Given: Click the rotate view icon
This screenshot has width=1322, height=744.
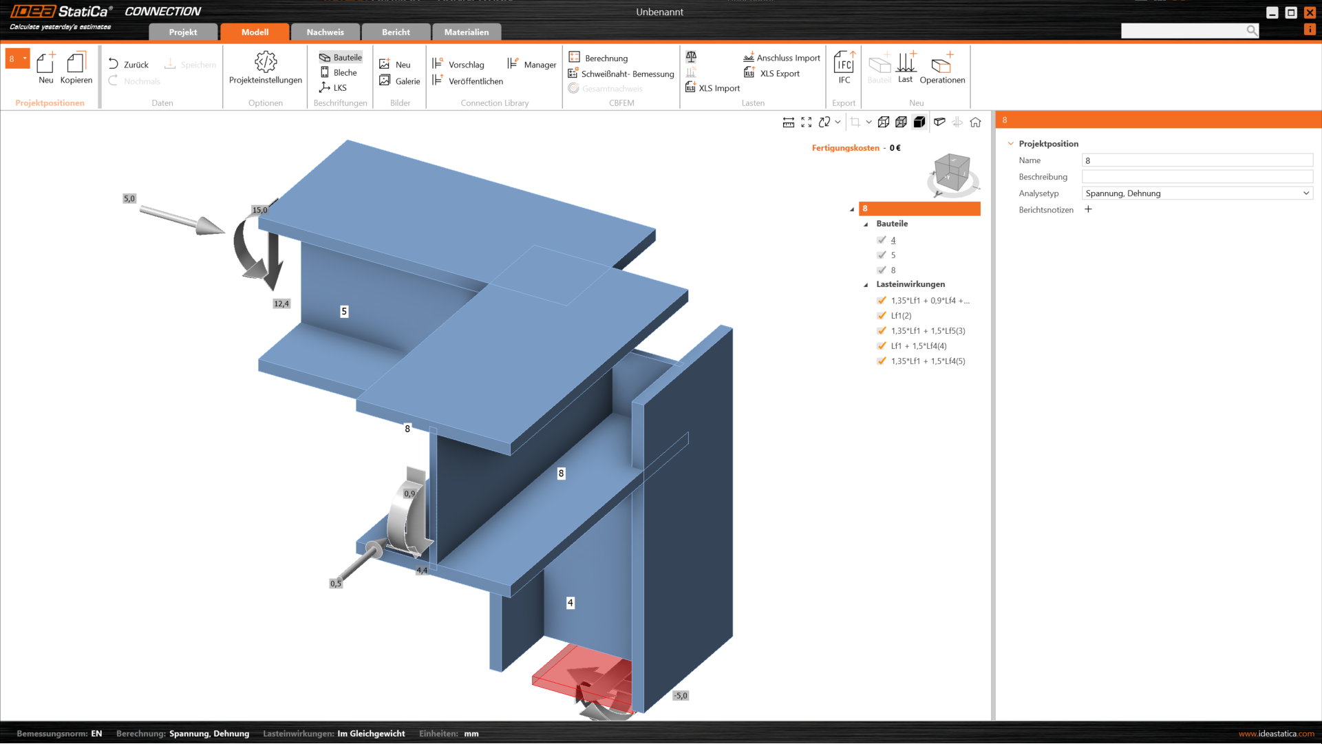Looking at the screenshot, I should tap(824, 122).
